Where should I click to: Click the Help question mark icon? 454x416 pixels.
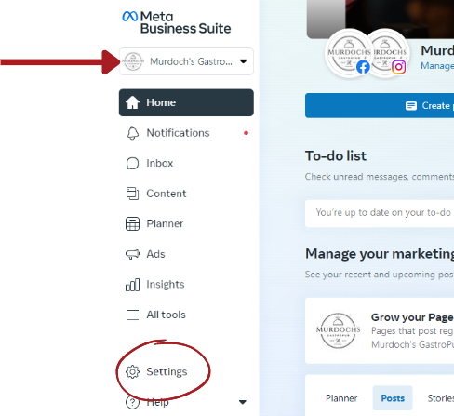point(132,402)
